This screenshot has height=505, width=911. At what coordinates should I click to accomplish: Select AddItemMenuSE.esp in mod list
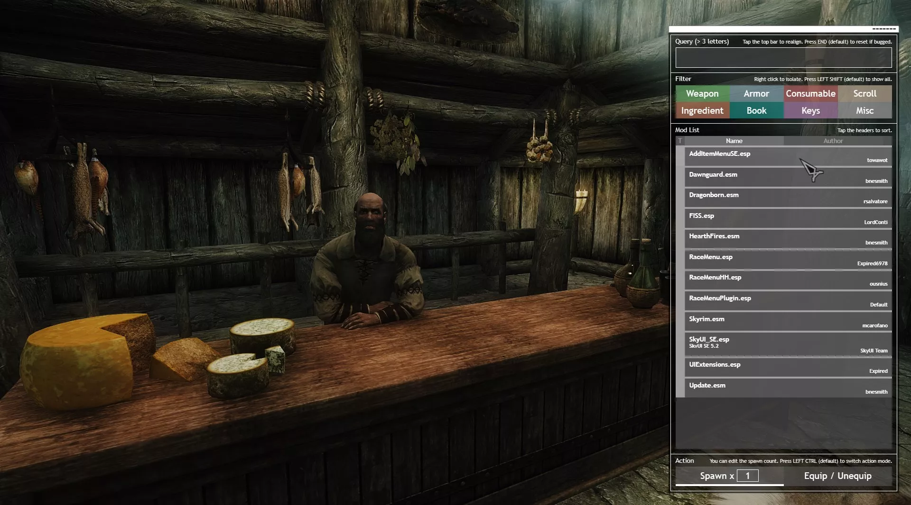(788, 156)
